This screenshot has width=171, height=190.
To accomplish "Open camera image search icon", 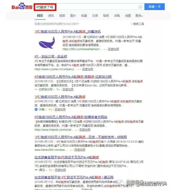I will tap(140, 7).
